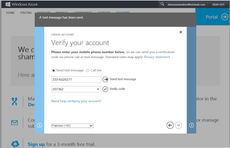Click the Verify code icon
The width and height of the screenshot is (230, 148).
[105, 89]
